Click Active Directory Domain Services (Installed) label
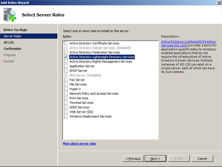222x167 pixels. point(100,48)
